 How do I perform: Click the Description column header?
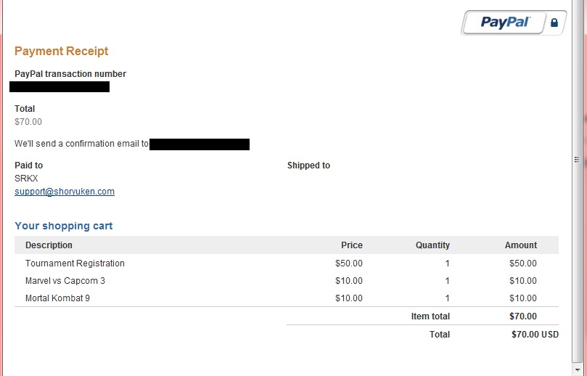coord(49,245)
